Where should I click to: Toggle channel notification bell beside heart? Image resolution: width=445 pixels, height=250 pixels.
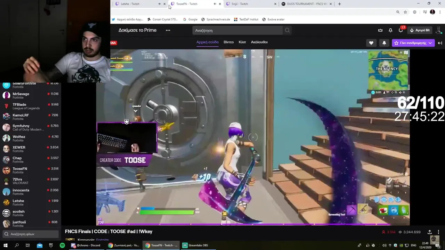pos(384,43)
